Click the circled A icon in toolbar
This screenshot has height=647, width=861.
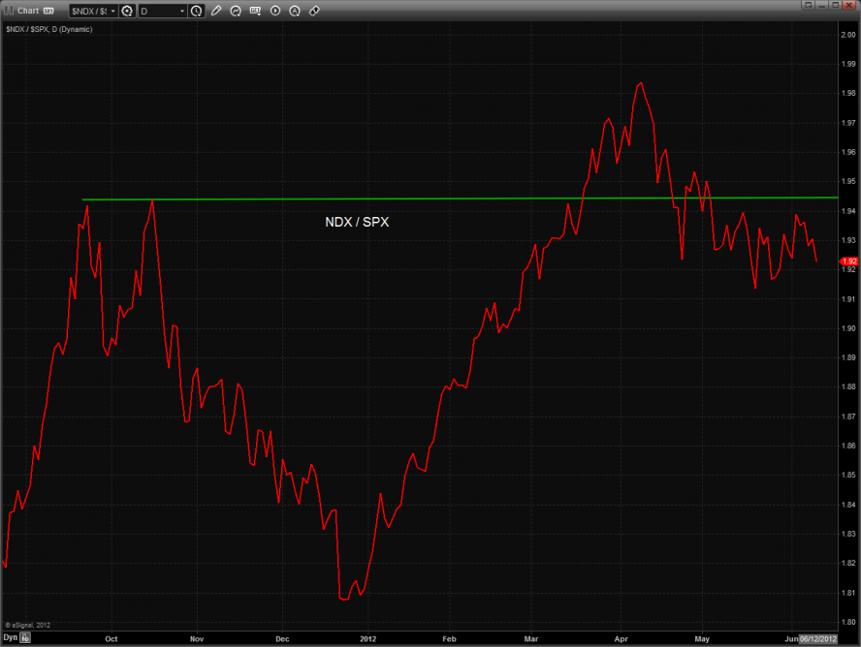point(295,11)
